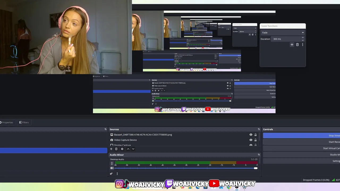The height and width of the screenshot is (191, 340).
Task: Decrease Duration with the down stepper arrow
Action: pos(303,40)
